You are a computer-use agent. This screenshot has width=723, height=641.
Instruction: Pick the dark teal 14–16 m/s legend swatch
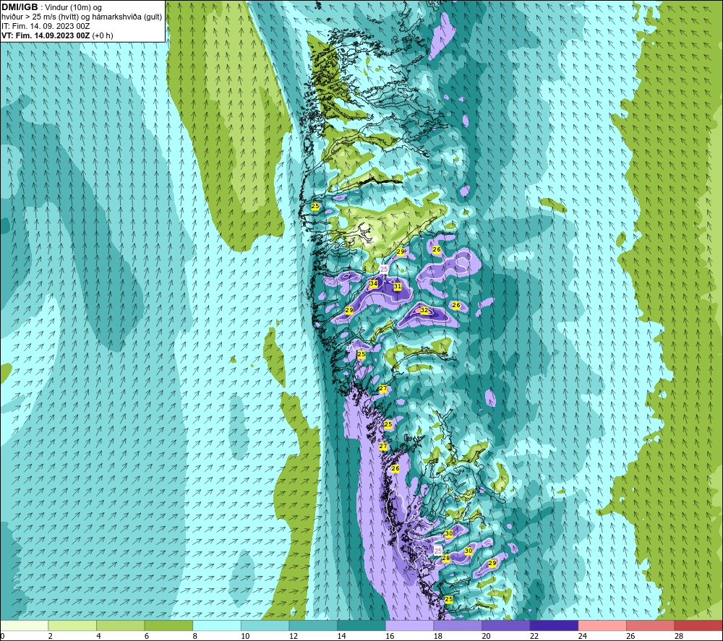[361, 625]
